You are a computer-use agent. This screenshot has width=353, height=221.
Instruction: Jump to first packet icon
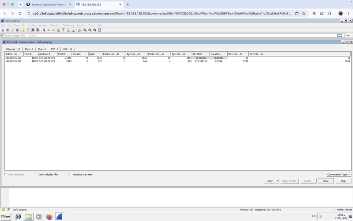pos(63,30)
